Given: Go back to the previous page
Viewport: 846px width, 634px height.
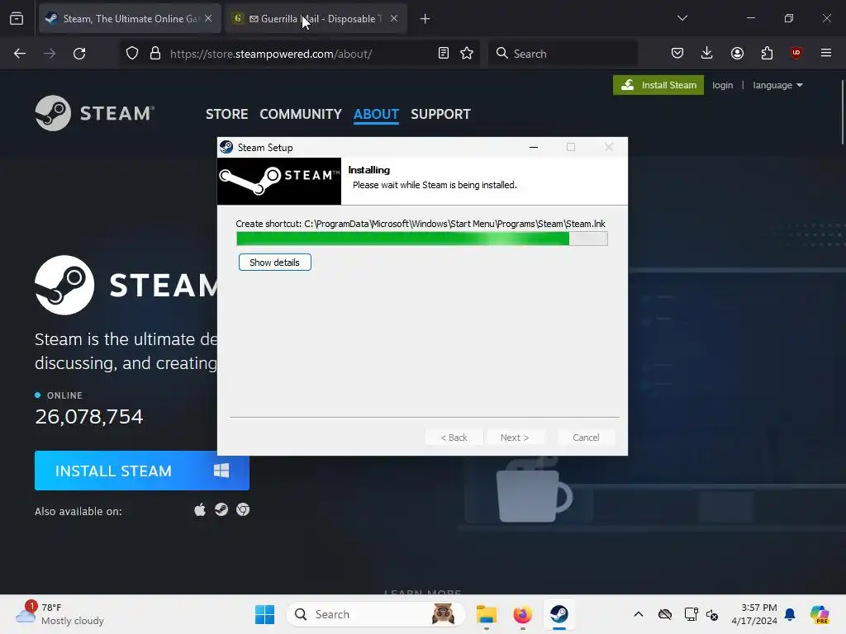Looking at the screenshot, I should [20, 54].
